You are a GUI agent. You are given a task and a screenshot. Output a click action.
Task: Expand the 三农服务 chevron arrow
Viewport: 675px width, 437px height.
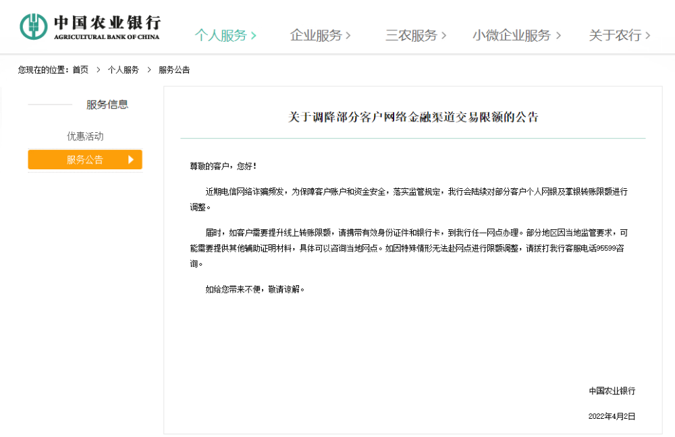click(x=444, y=36)
